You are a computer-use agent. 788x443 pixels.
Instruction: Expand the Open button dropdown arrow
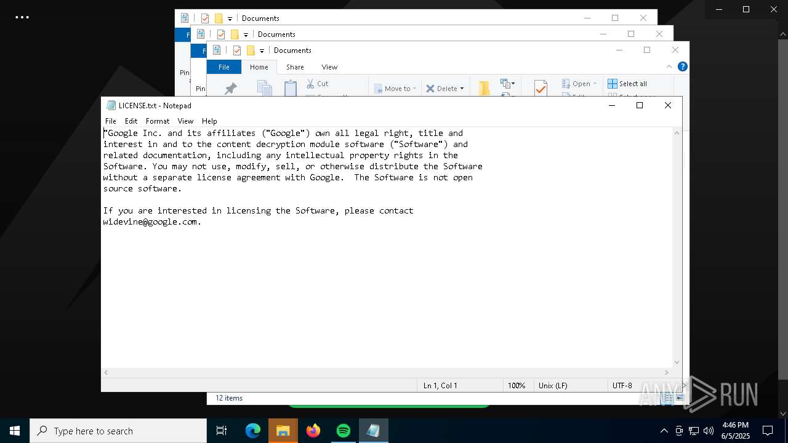pos(595,84)
